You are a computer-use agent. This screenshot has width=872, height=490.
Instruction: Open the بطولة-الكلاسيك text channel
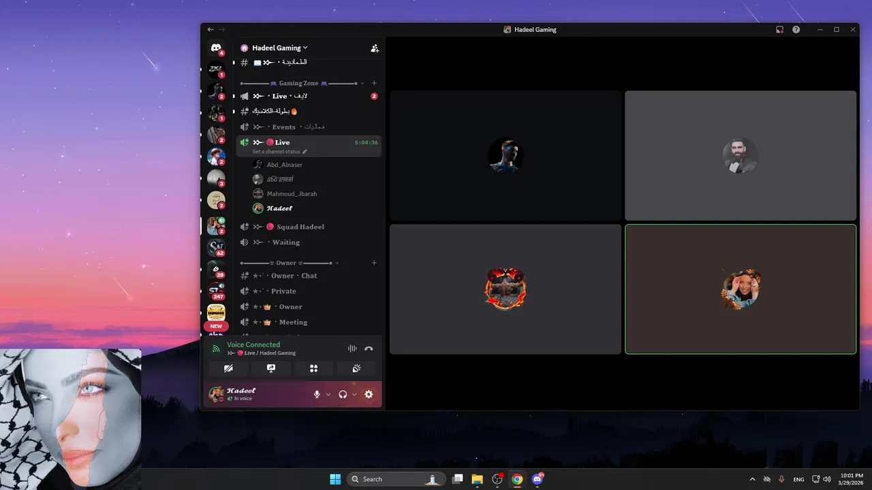tap(309, 111)
